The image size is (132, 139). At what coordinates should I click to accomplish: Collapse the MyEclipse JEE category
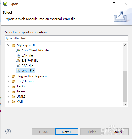[8, 45]
